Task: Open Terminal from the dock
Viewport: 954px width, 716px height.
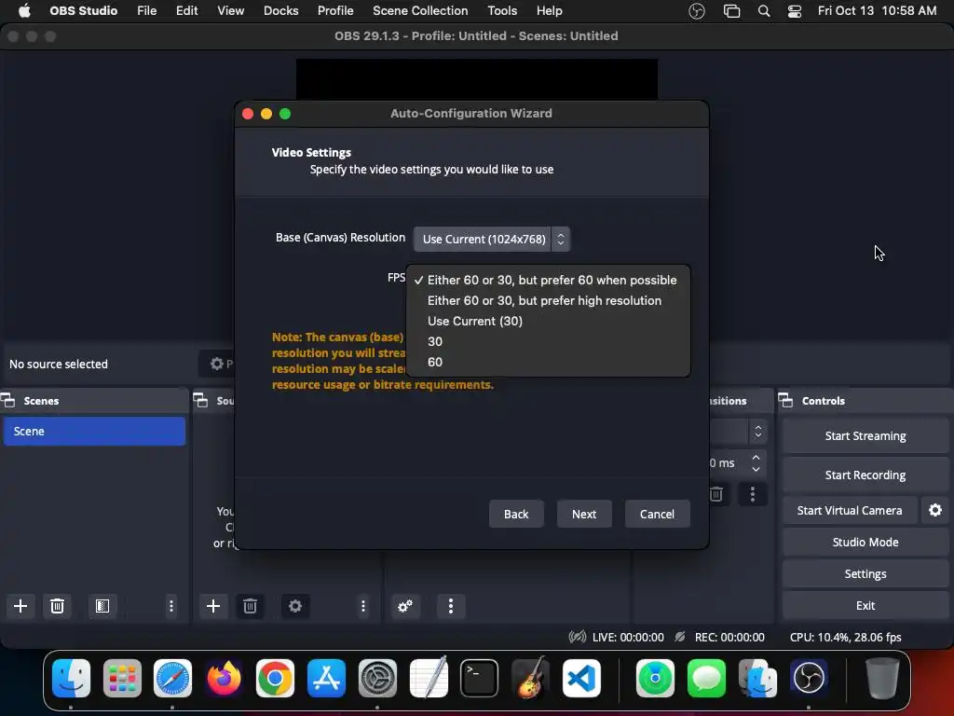Action: pos(480,678)
